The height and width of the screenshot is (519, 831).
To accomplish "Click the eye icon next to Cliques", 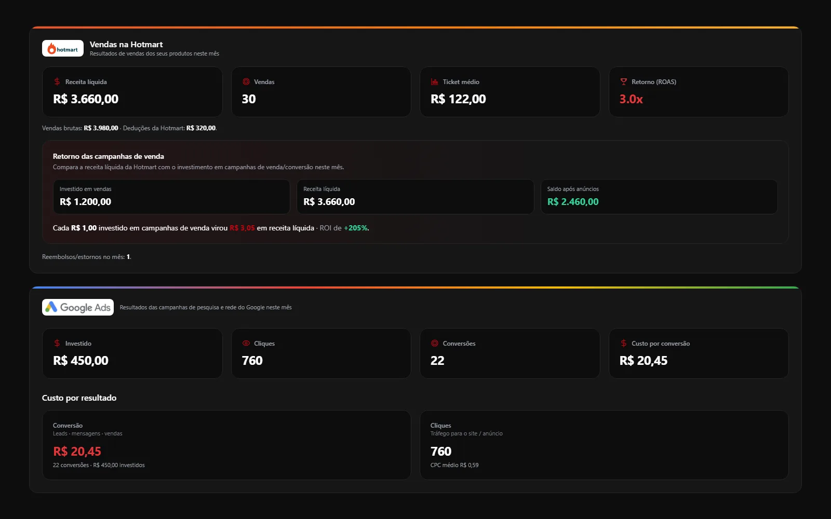I will click(246, 343).
